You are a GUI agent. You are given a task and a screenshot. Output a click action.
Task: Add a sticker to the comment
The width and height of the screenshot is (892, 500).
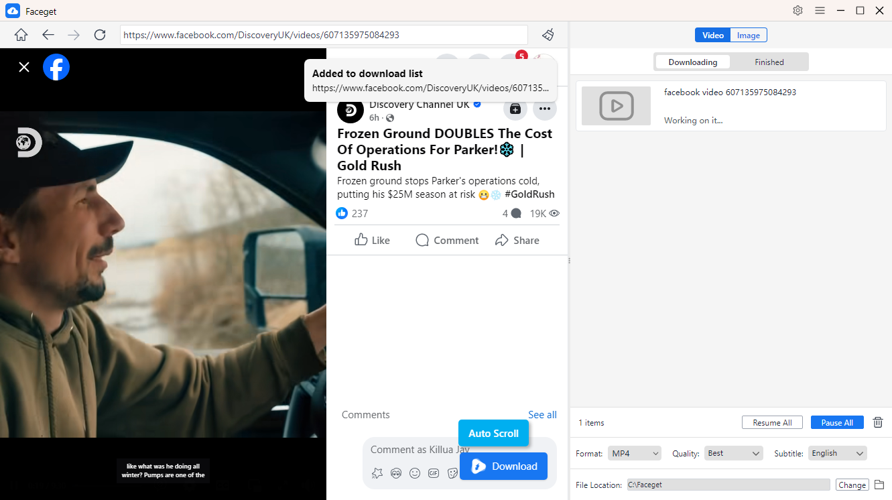coord(452,473)
